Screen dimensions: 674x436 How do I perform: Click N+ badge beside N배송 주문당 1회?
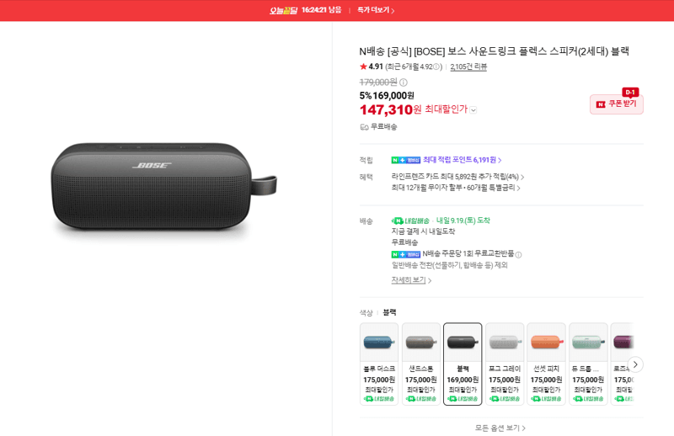coord(405,254)
